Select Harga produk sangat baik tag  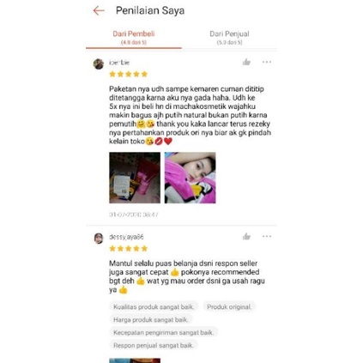151,320
